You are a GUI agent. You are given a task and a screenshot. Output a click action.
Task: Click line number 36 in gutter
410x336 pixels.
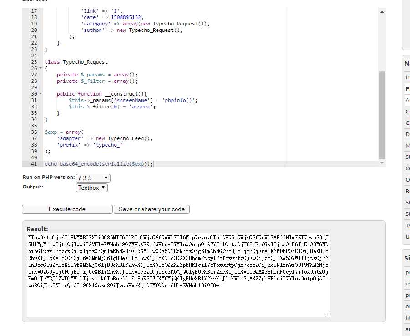coord(34,132)
